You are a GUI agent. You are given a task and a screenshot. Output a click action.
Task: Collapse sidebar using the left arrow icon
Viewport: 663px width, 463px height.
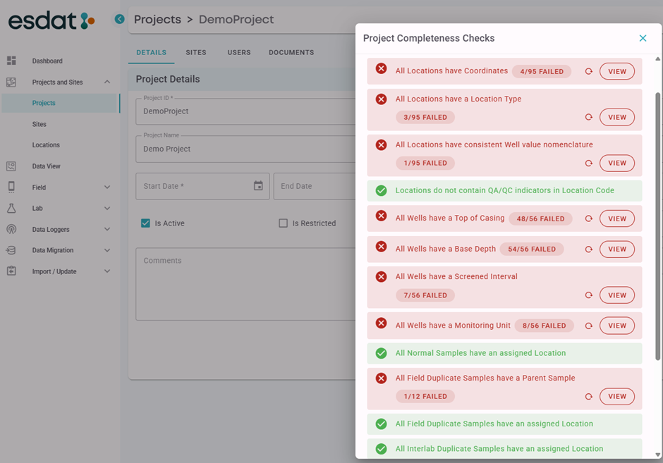(119, 20)
